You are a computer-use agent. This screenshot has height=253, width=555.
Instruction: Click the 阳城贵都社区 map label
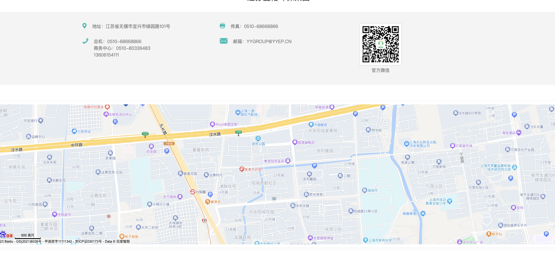(264, 183)
